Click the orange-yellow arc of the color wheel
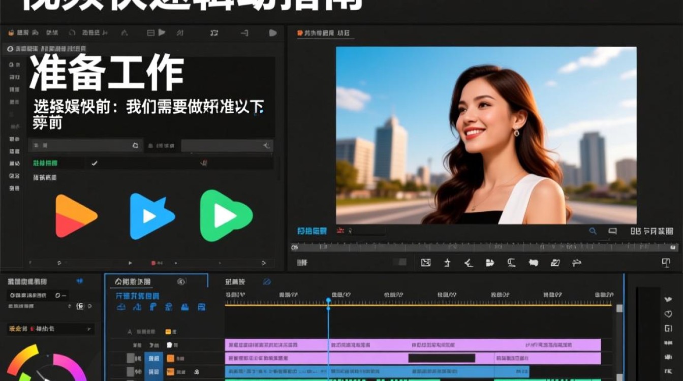 pos(23,359)
